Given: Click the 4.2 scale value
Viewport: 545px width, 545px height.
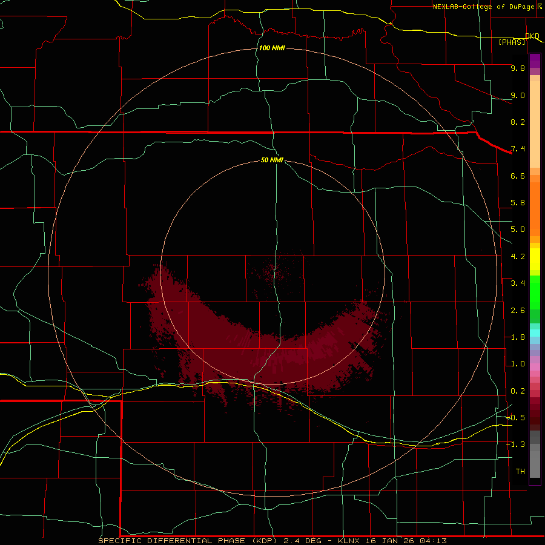Looking at the screenshot, I should click(x=518, y=257).
